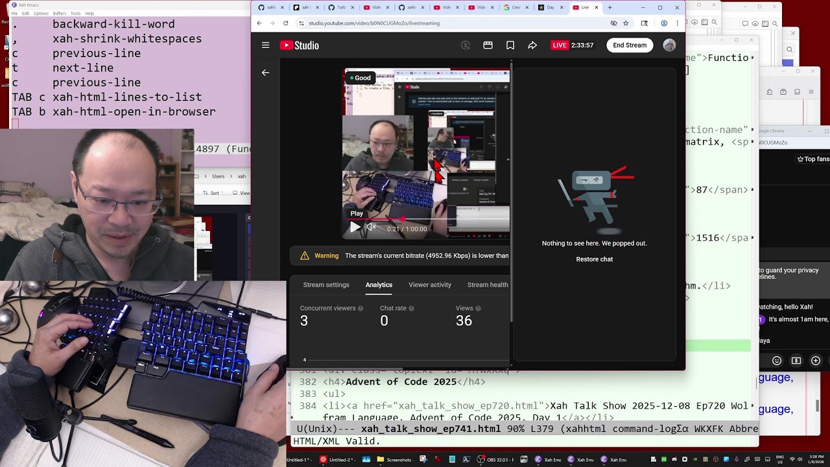The image size is (830, 467).
Task: Open the Chrome profile icon
Action: pos(664,23)
